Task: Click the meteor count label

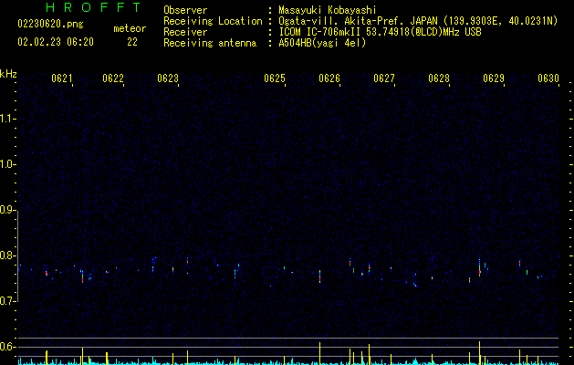Action: (130, 28)
